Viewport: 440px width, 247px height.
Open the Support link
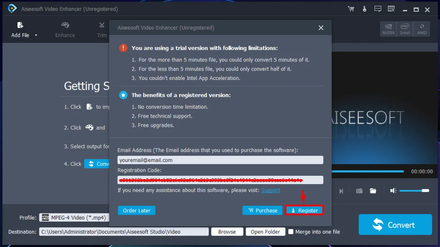click(x=270, y=190)
